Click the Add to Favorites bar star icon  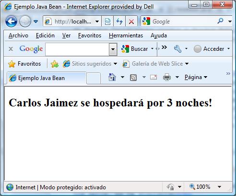(x=55, y=64)
